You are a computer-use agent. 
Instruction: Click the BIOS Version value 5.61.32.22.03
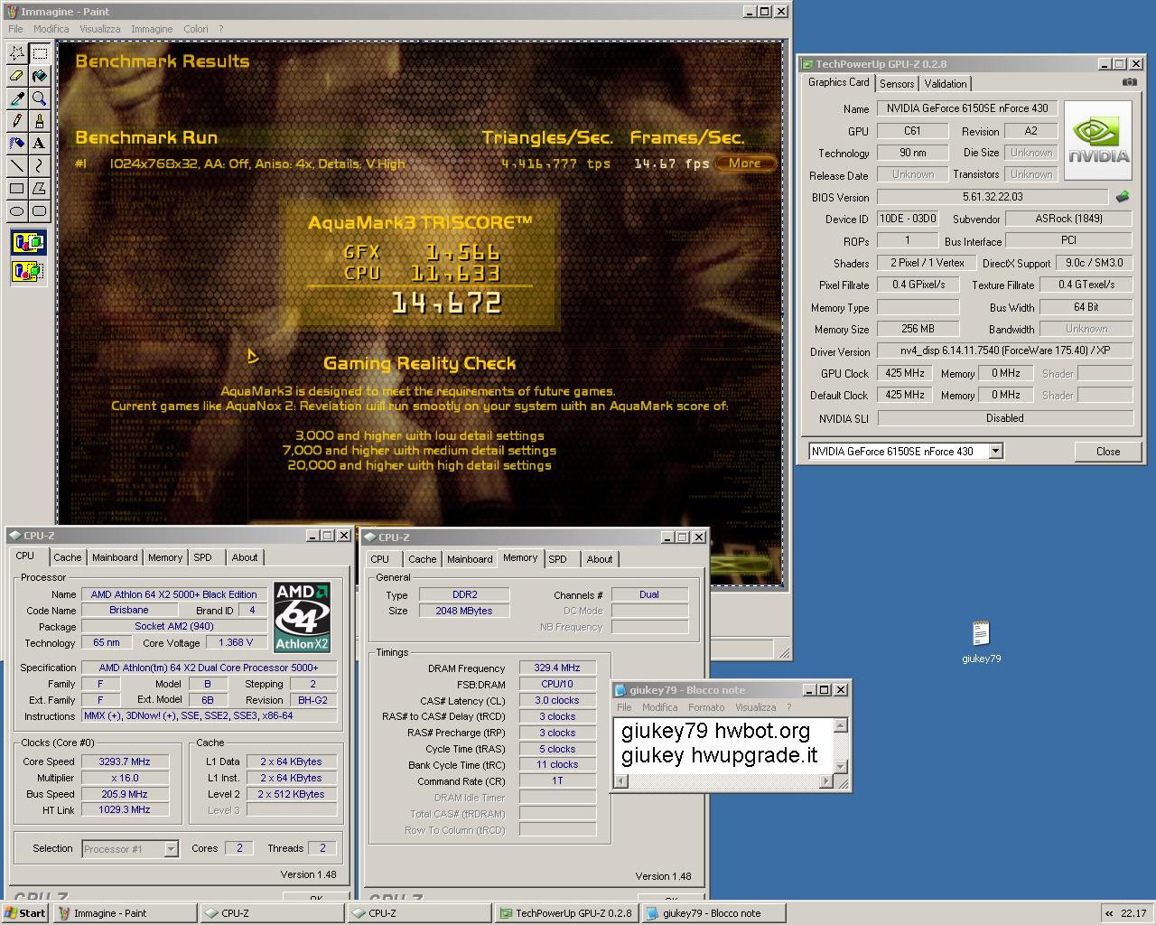993,196
